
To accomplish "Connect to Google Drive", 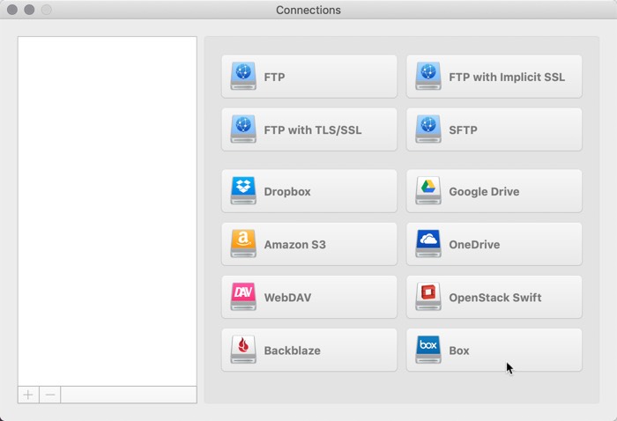I will click(494, 191).
